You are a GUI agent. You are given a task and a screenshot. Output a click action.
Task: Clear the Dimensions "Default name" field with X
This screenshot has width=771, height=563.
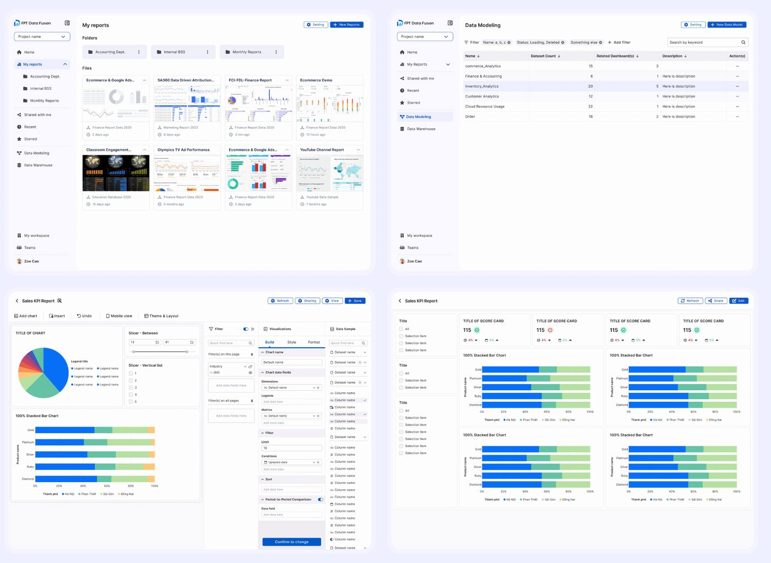click(318, 387)
